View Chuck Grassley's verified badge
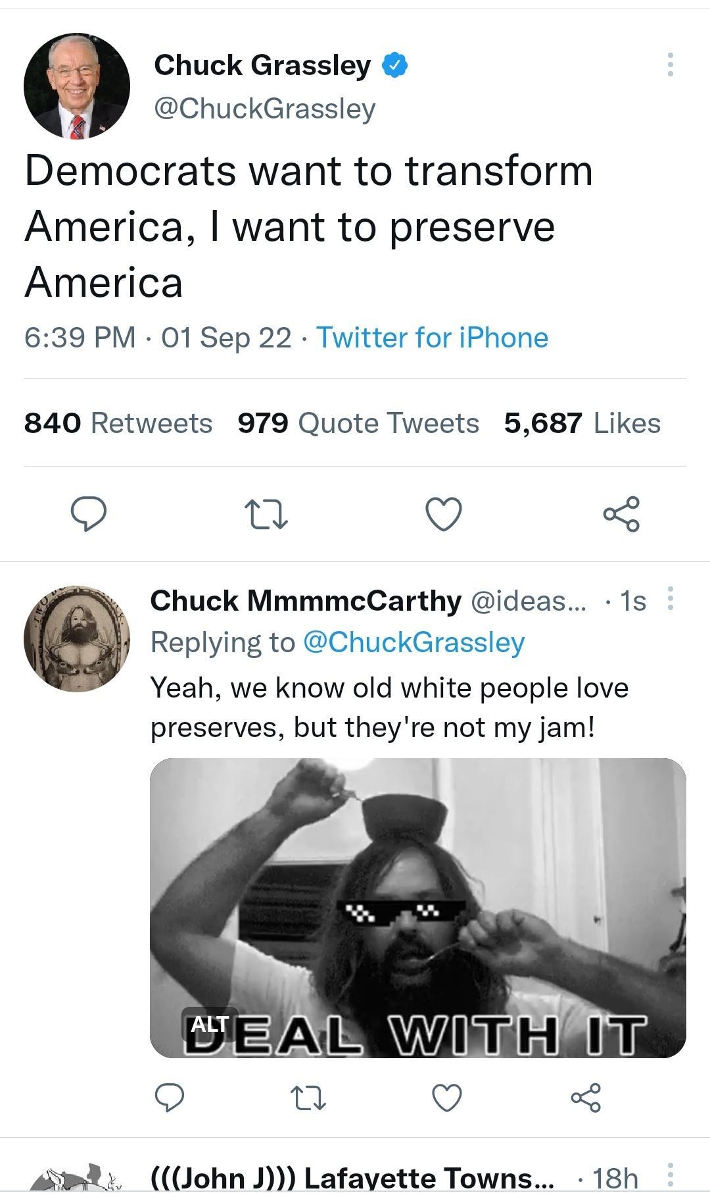This screenshot has height=1201, width=710. click(394, 64)
